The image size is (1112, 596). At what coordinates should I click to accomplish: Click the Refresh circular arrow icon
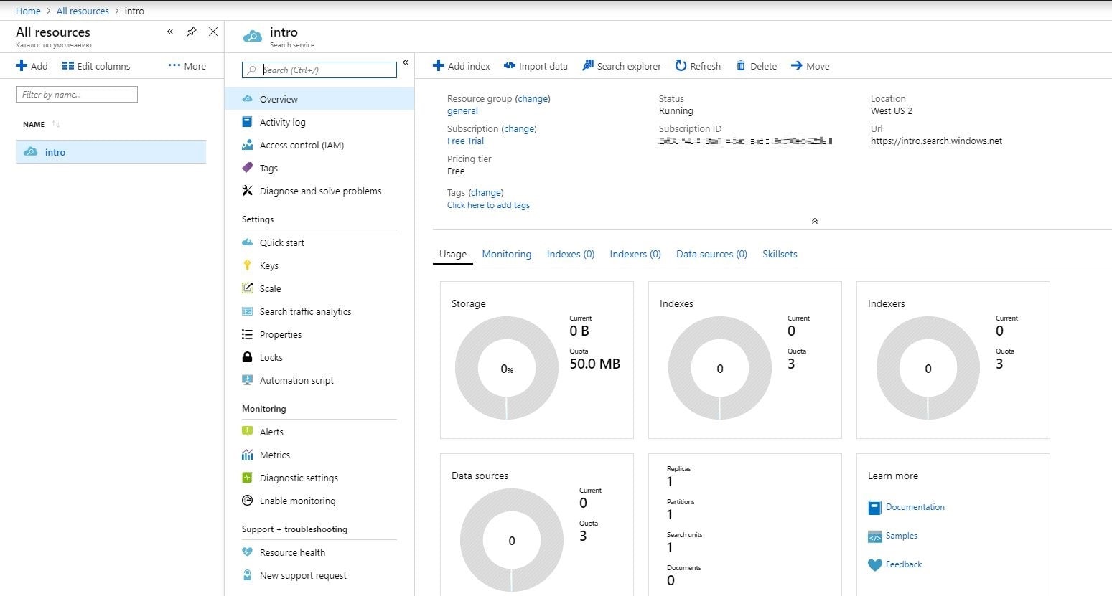point(681,66)
